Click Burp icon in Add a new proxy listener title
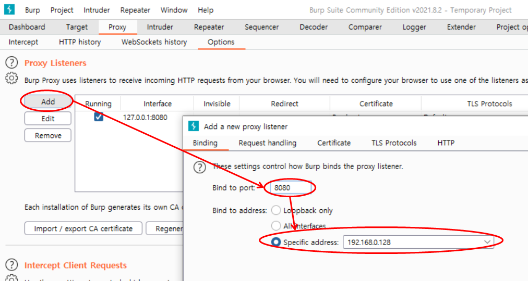The image size is (528, 281). click(x=194, y=126)
